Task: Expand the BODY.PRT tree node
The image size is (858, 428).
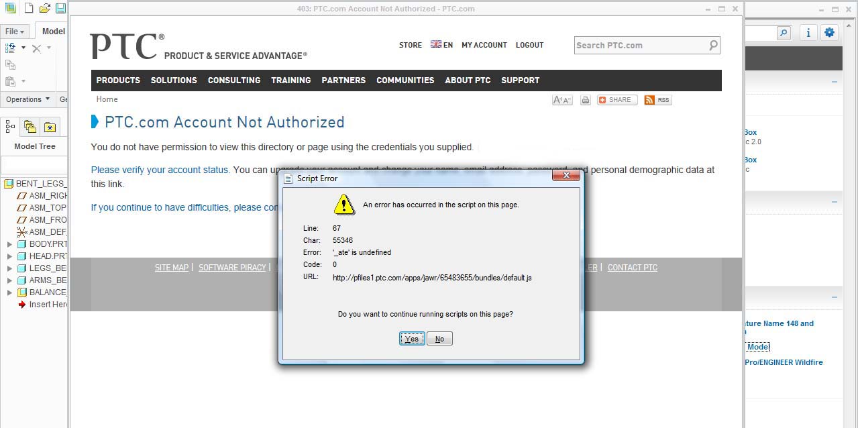Action: [9, 244]
